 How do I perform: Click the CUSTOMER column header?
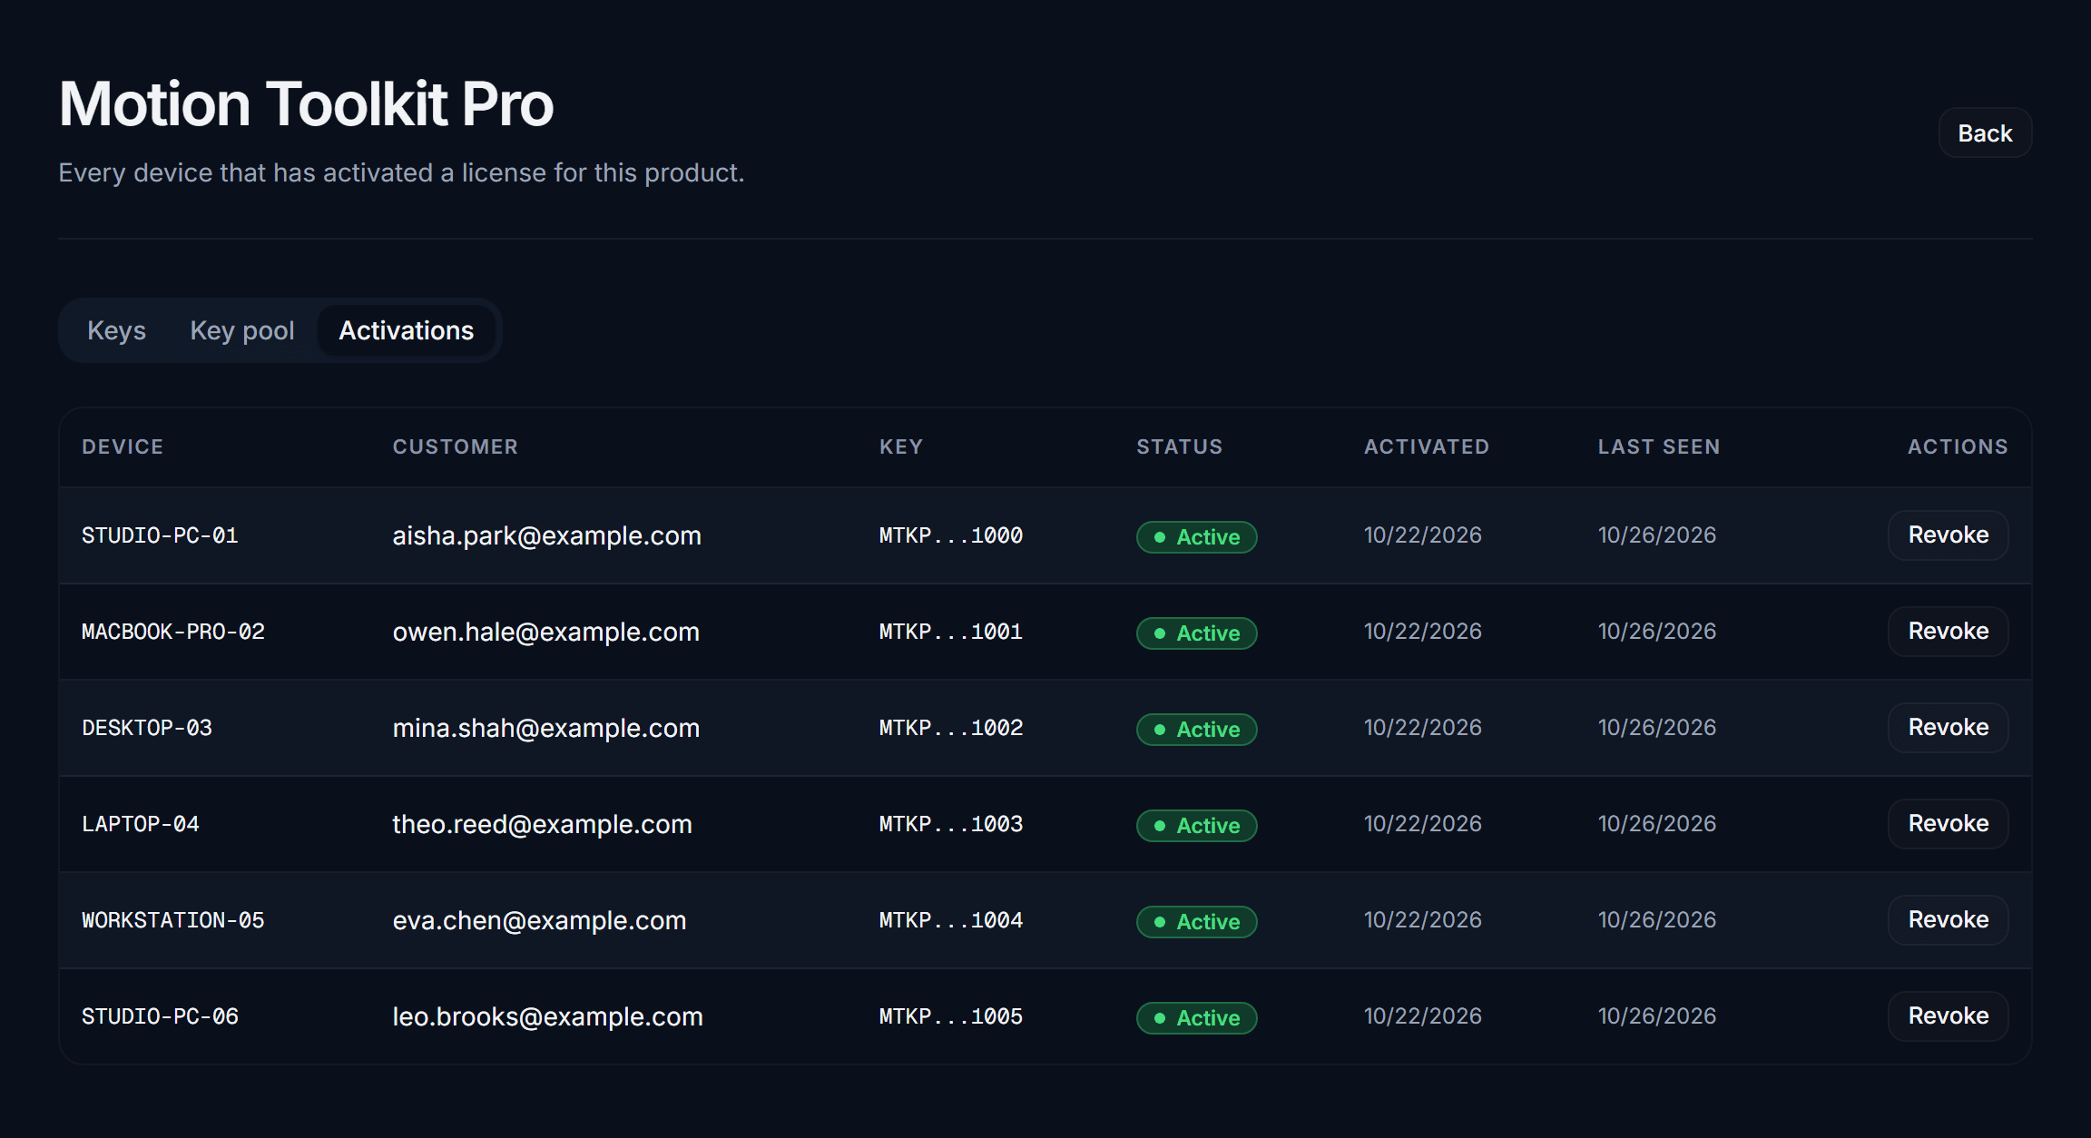pyautogui.click(x=455, y=446)
